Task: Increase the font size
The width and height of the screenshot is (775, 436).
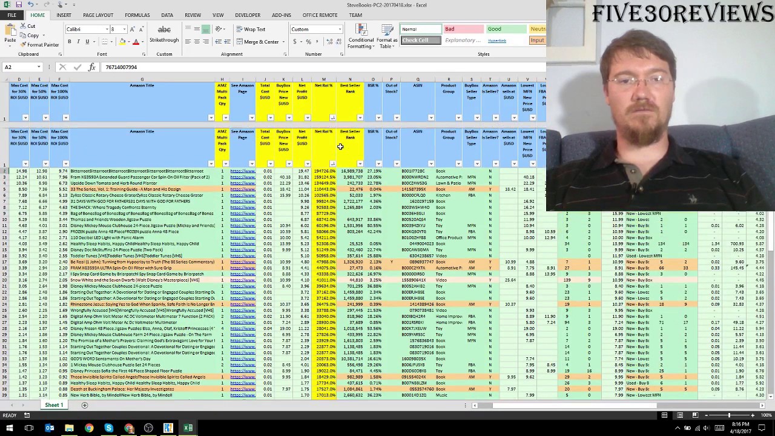Action: pyautogui.click(x=133, y=29)
